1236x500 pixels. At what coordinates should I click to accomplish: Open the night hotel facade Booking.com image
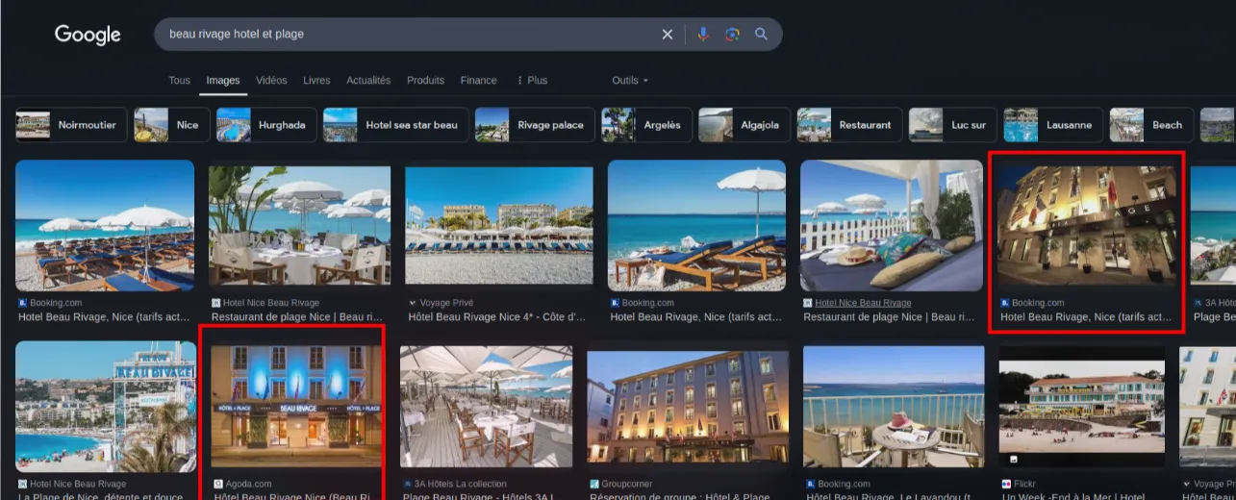pyautogui.click(x=1087, y=226)
